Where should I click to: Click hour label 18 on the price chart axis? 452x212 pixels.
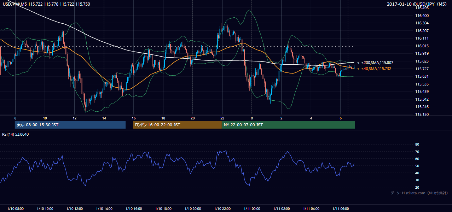[163, 118]
